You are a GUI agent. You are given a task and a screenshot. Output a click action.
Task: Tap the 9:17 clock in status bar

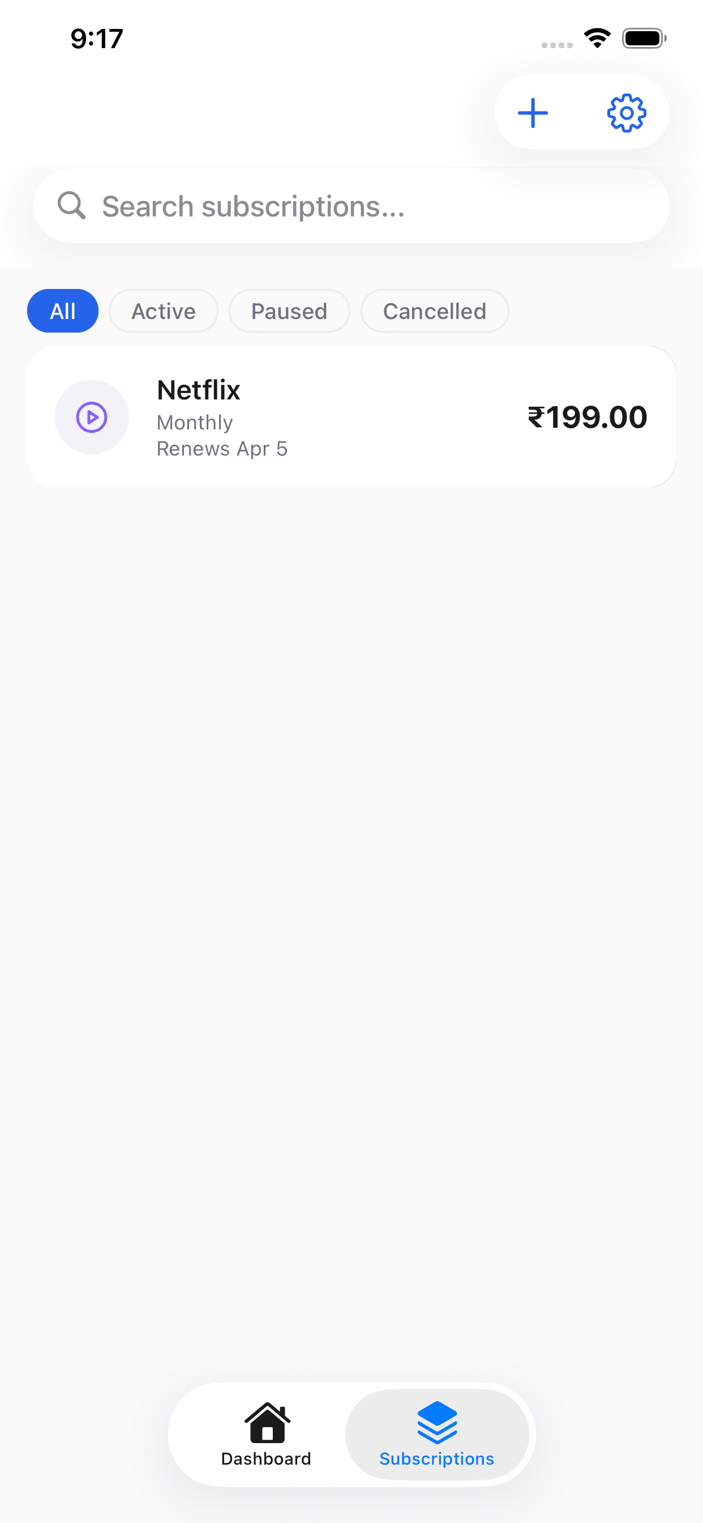tap(97, 39)
